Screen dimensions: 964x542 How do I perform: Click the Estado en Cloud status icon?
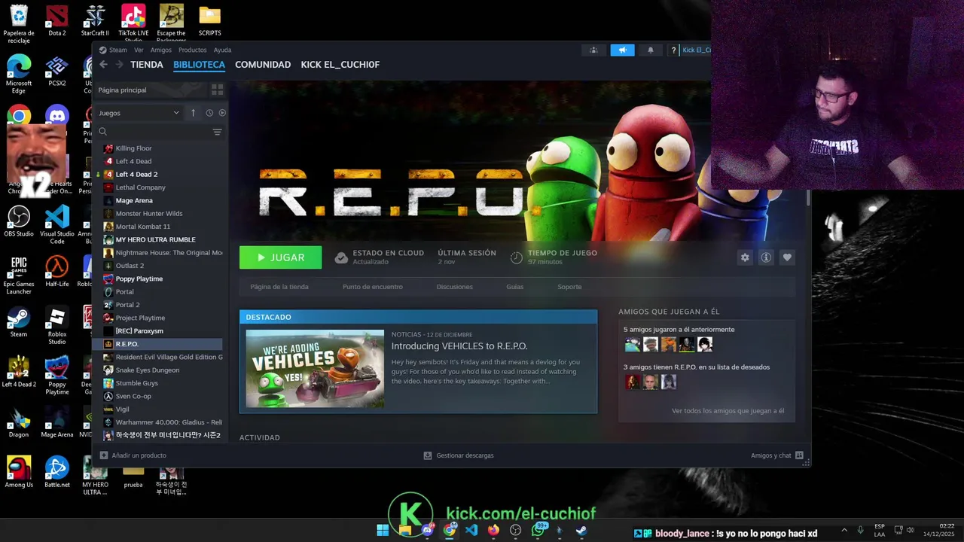pos(341,257)
